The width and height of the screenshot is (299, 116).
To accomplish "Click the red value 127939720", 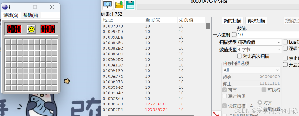I will (x=156, y=110).
